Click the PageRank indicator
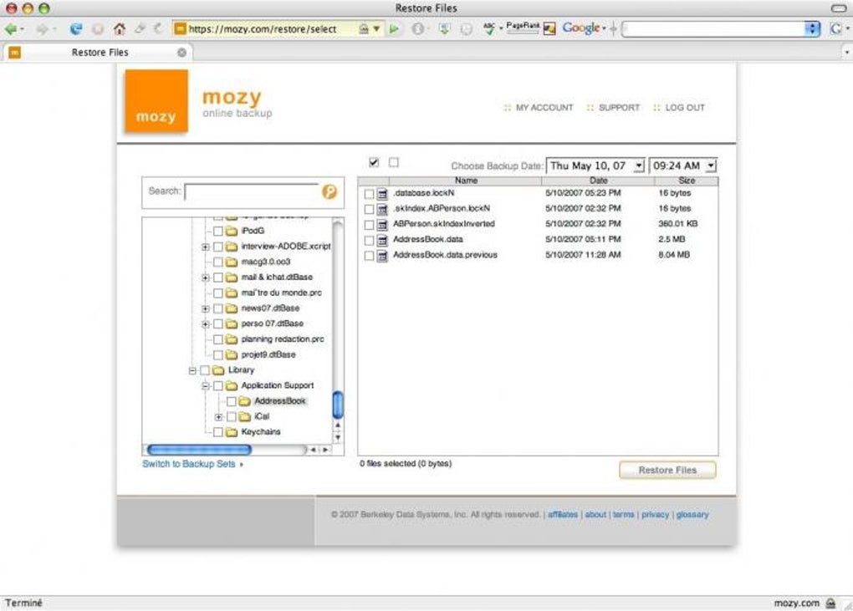The image size is (853, 611). coord(523,28)
